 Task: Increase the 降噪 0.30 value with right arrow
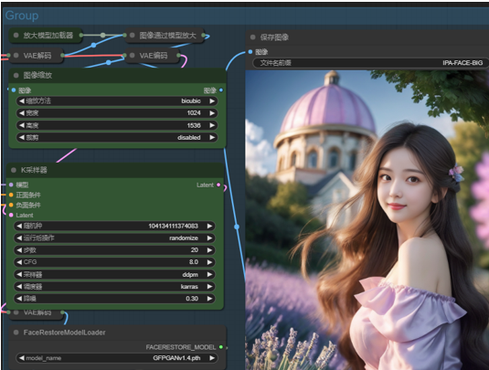pos(209,299)
